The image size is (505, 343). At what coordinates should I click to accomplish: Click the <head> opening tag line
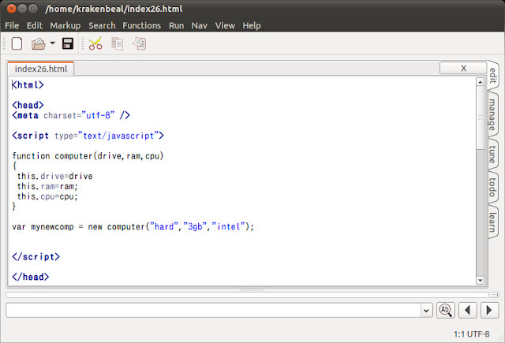28,105
